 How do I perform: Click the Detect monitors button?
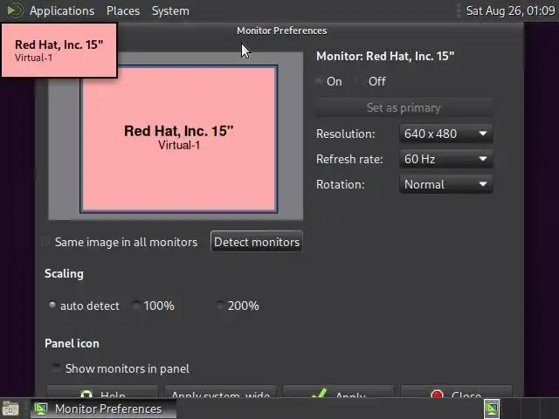click(257, 242)
